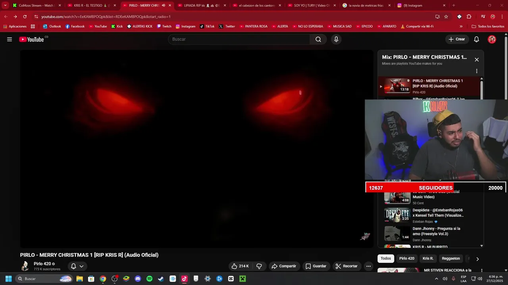Play Despídete by Esteban Rojas thumbnail
508x285 pixels.
tap(397, 215)
